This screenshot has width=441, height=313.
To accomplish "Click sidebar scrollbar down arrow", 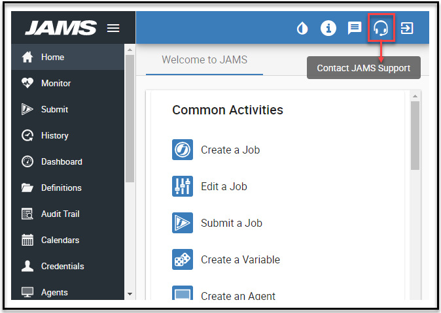I will 130,294.
